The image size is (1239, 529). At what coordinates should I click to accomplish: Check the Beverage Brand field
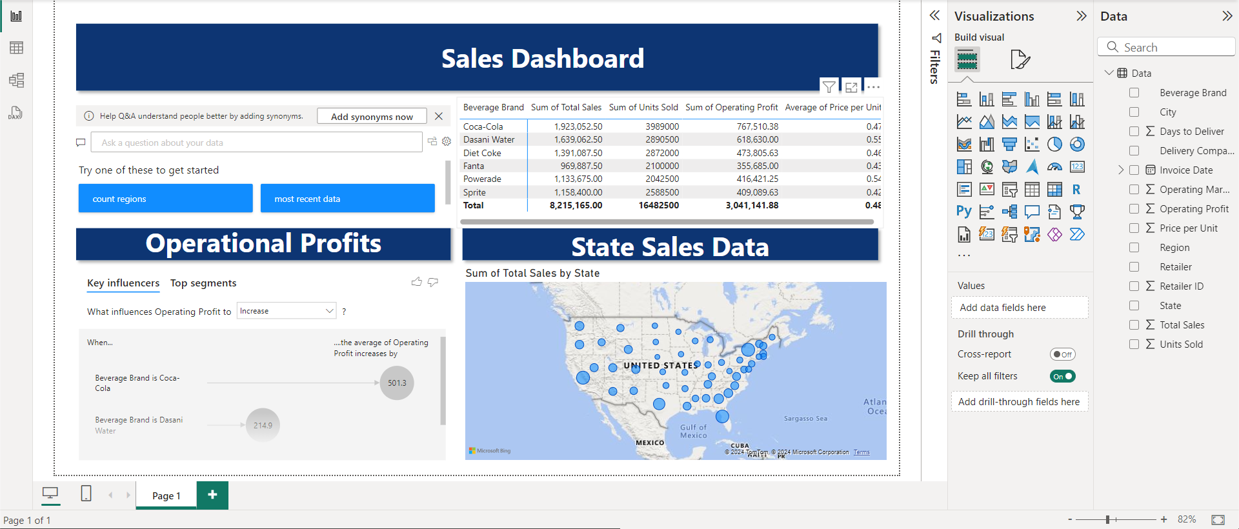(x=1134, y=93)
